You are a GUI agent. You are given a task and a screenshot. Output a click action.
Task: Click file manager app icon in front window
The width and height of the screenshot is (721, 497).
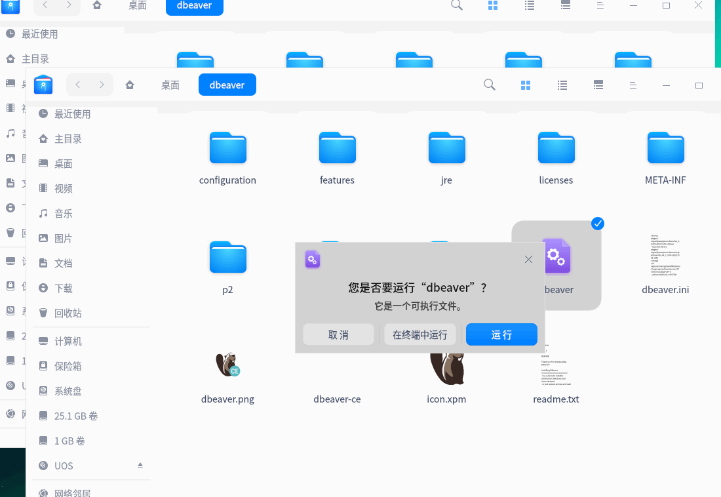click(43, 84)
